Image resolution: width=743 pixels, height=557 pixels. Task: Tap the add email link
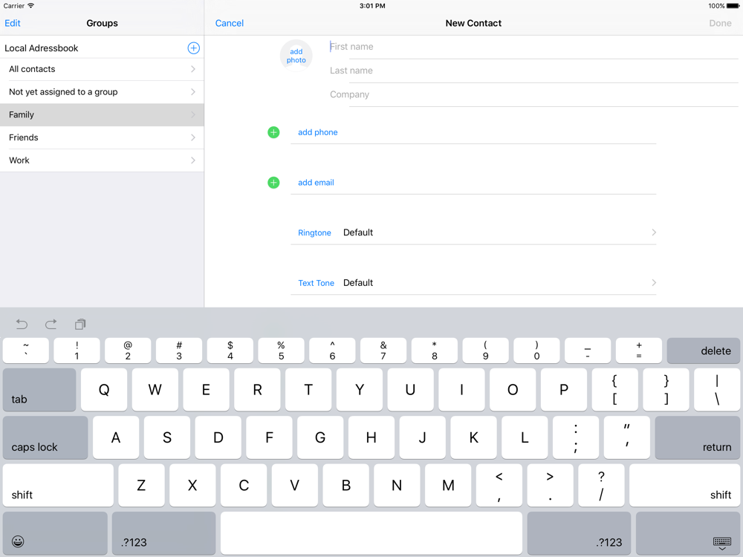[x=316, y=183]
